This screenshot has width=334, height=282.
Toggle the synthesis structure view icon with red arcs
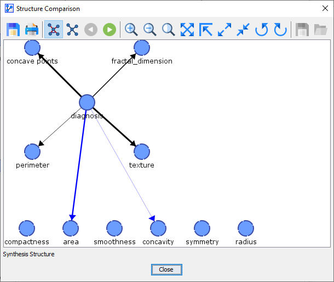click(x=54, y=30)
